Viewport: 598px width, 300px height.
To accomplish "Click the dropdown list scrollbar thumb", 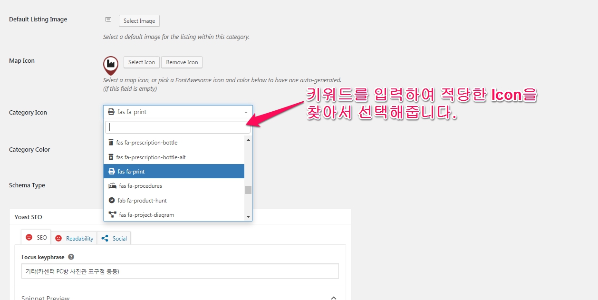I will (x=248, y=190).
